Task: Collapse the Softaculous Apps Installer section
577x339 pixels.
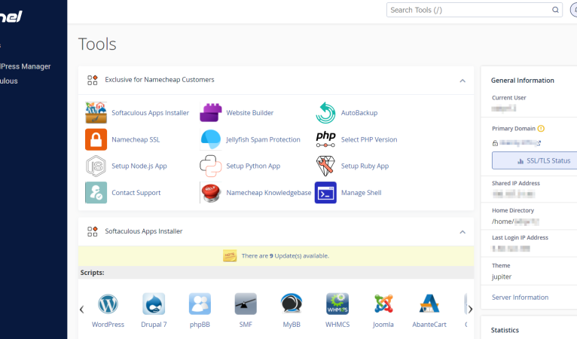Action: point(463,232)
